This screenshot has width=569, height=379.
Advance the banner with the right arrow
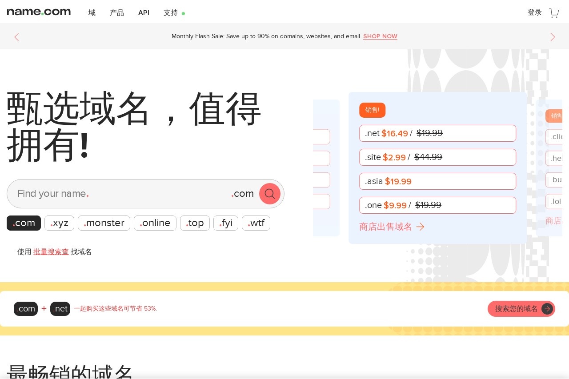tap(553, 37)
